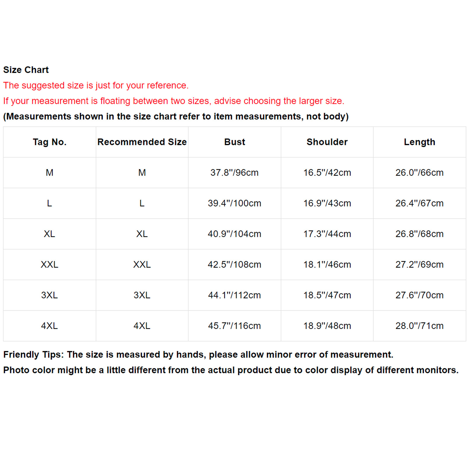467x467 pixels.
Task: Click the 16.9"/43cm shoulder cell
Action: 327,203
